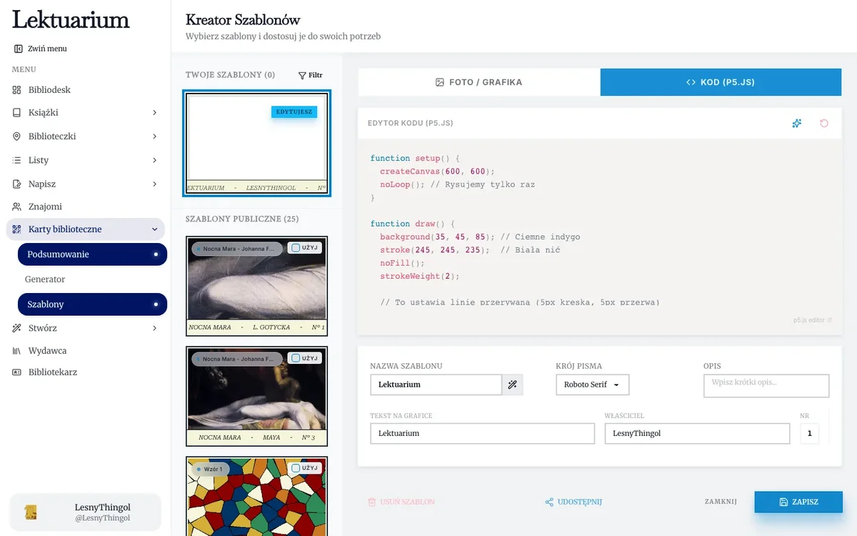Select the currently edited template thumbnail
Viewport: 857px width, 536px height.
[x=256, y=143]
